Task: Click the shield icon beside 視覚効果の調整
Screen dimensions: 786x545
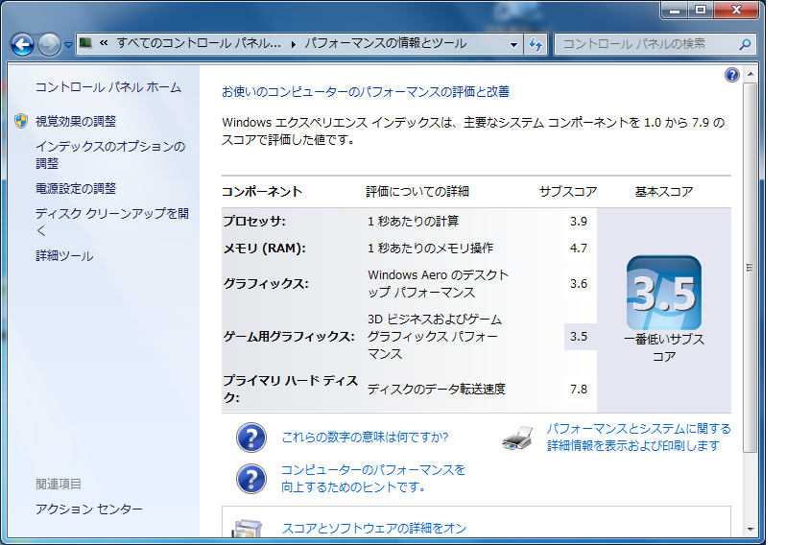Action: coord(21,122)
